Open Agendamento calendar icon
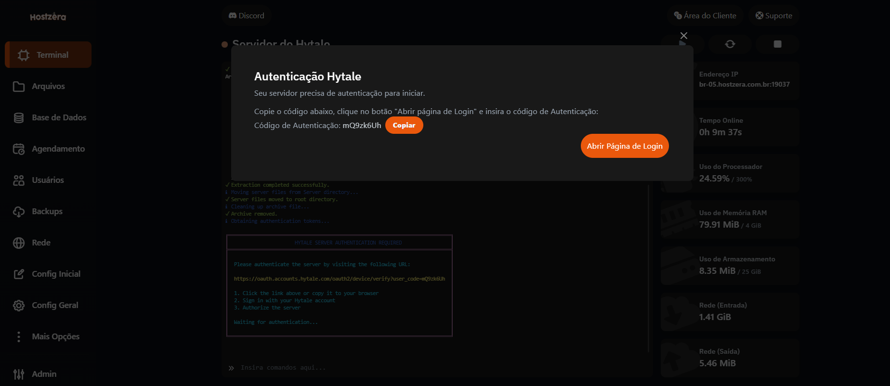 (x=19, y=149)
